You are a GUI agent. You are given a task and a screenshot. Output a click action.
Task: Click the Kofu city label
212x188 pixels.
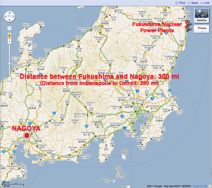point(91,109)
